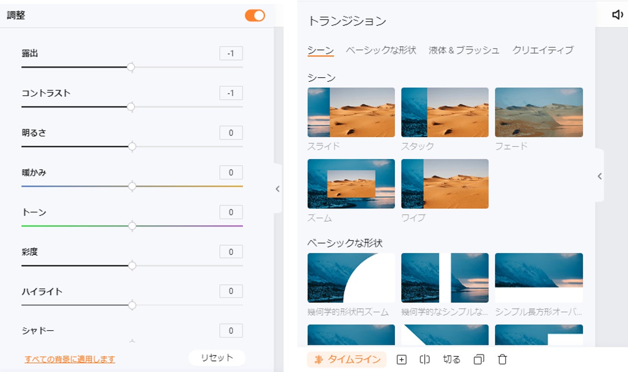This screenshot has width=628, height=372.
Task: Open the タイムライン timeline button
Action: tap(347, 360)
